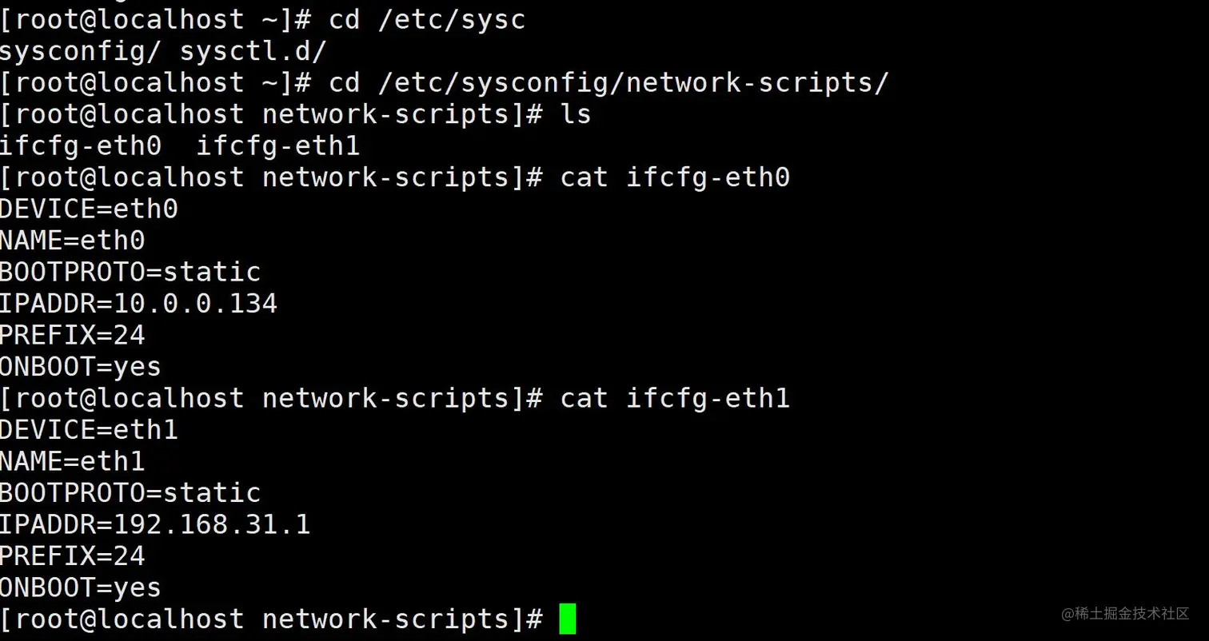
Task: Click the "cat ifcfg-eth1" command text
Action: [675, 398]
